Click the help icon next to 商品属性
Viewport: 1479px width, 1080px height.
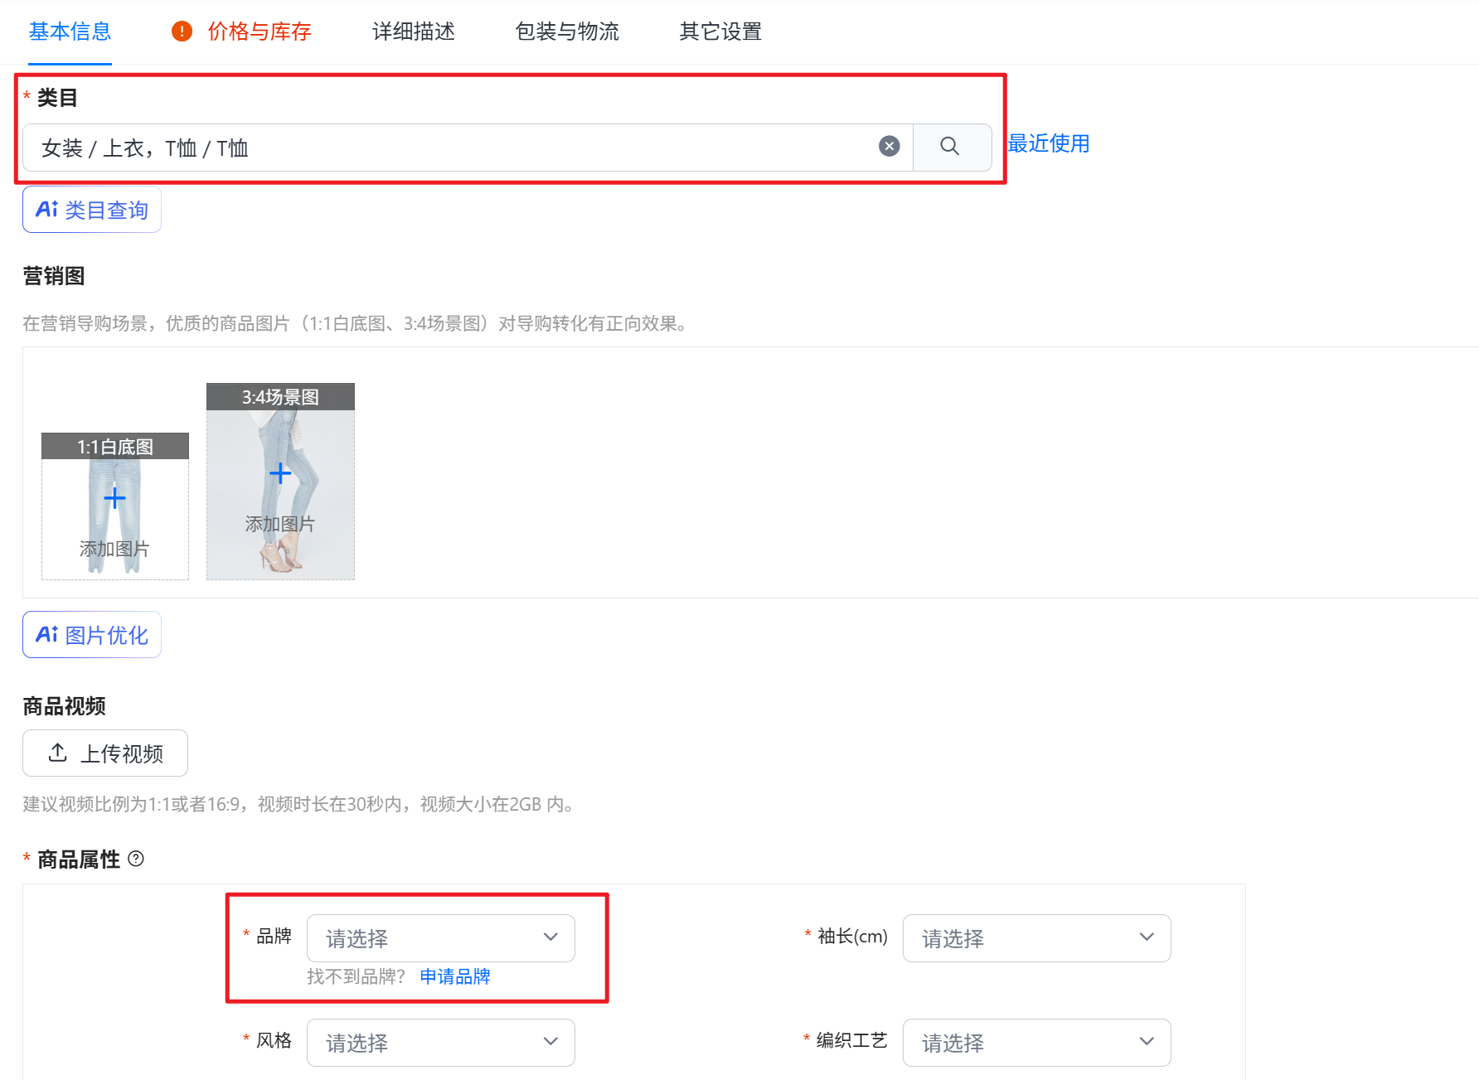tap(137, 859)
